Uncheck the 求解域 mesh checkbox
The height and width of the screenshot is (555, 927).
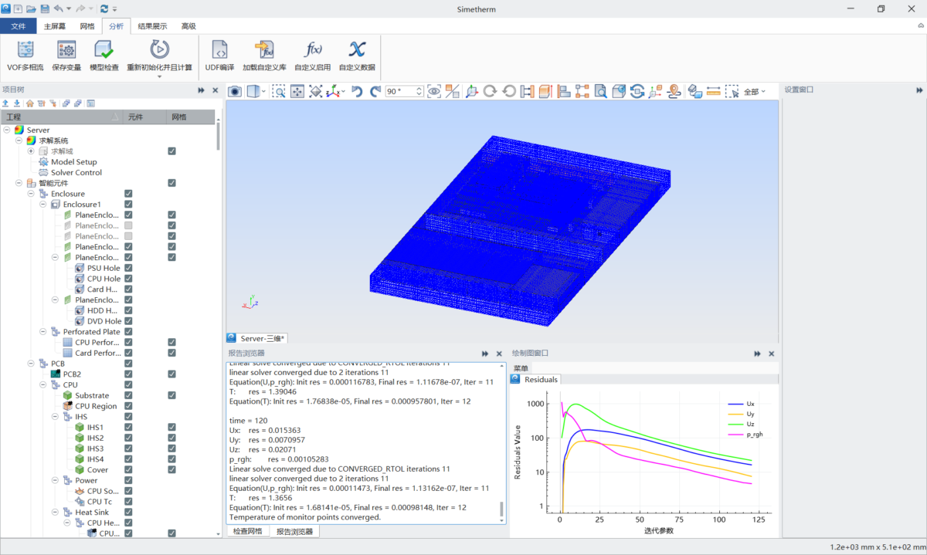coord(171,151)
